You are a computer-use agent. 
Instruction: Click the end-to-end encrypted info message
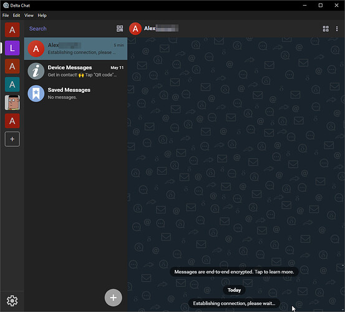pyautogui.click(x=234, y=272)
